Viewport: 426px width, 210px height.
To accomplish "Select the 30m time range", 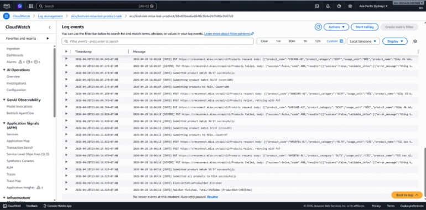I will click(x=292, y=41).
